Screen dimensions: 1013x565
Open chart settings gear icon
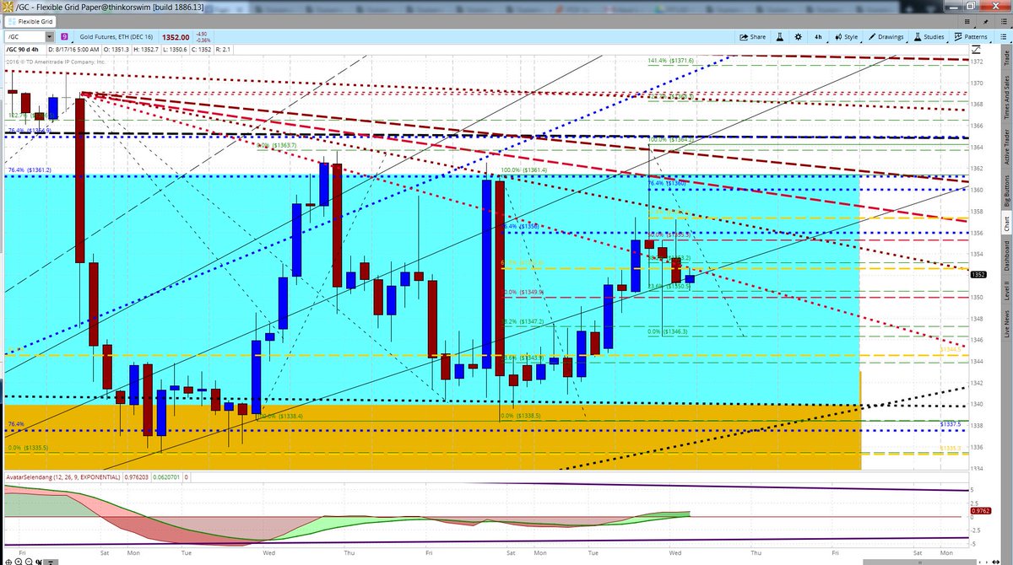click(799, 37)
